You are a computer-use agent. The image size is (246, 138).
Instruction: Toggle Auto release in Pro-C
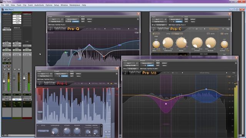(x=208, y=34)
